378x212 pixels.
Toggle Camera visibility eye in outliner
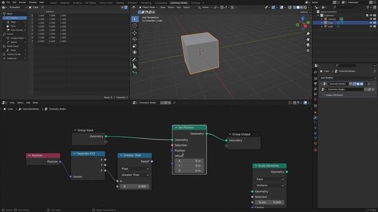point(371,19)
